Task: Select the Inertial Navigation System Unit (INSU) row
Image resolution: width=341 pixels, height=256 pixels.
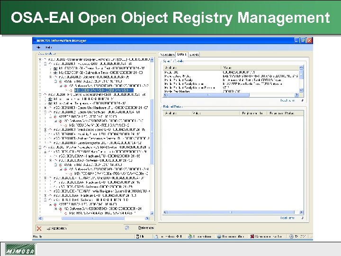Action: point(101,191)
